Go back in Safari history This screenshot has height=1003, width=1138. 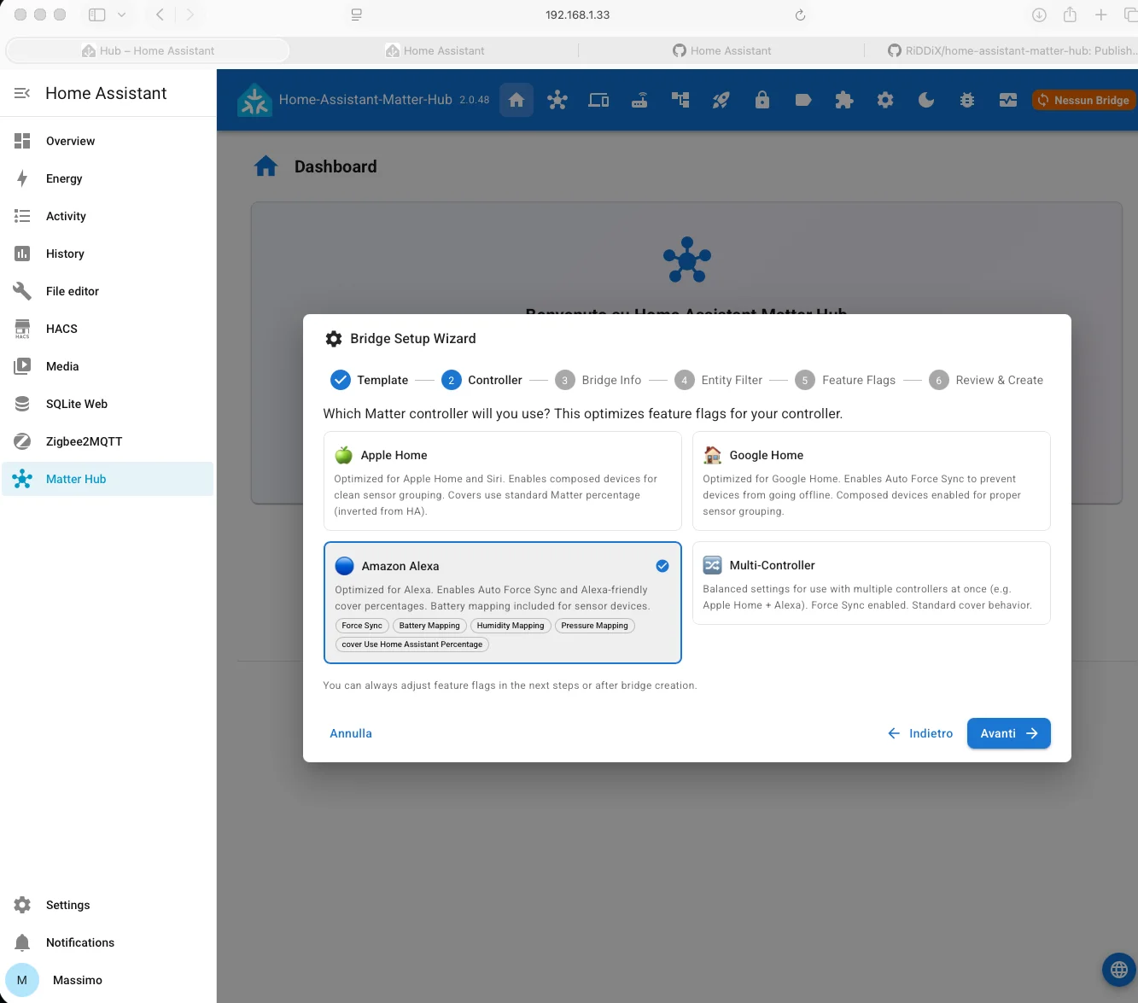click(x=160, y=15)
